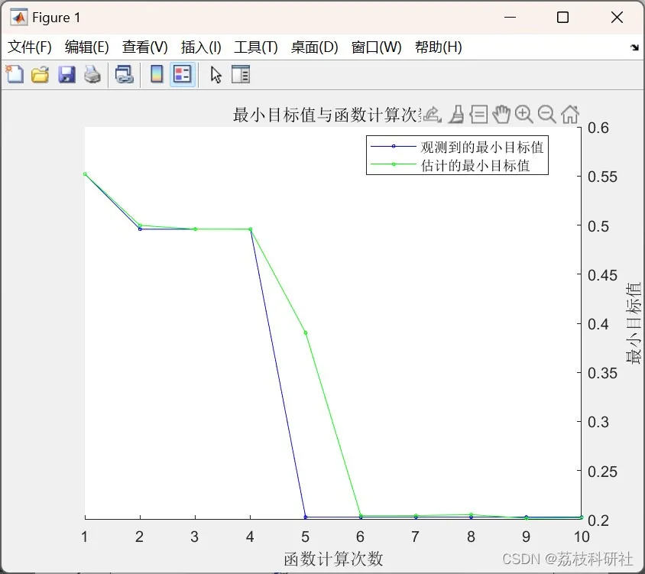This screenshot has width=645, height=574.
Task: Choose the zoom out magnifier
Action: click(546, 115)
